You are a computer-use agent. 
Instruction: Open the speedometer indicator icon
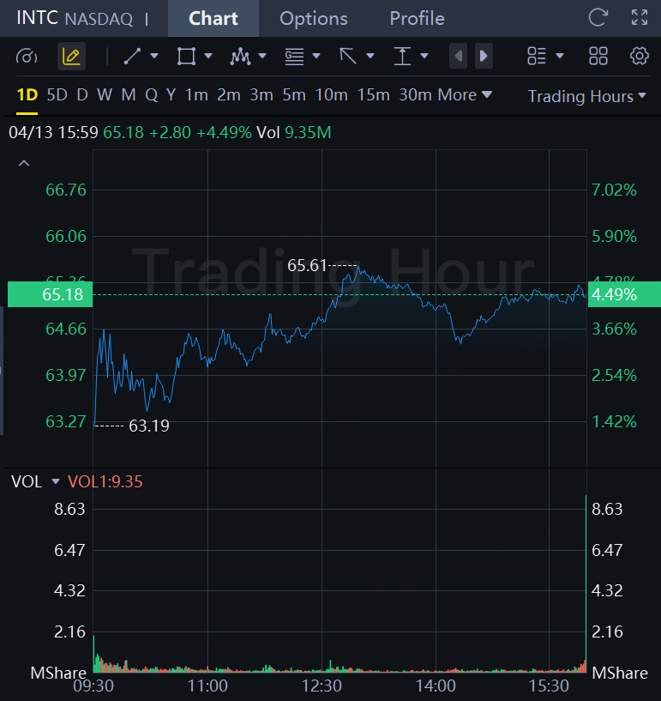[x=27, y=57]
